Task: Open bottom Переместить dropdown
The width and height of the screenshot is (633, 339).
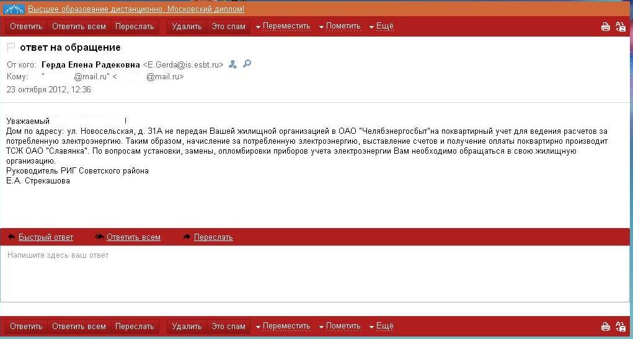Action: (x=283, y=327)
